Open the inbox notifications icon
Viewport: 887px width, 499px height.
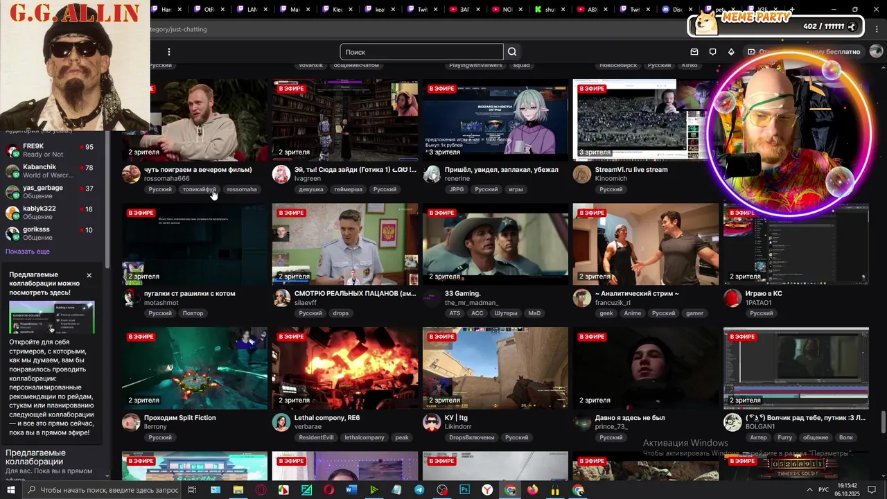[694, 52]
